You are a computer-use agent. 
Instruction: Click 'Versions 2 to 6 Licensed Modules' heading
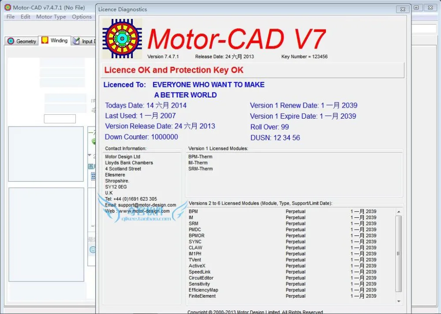(261, 203)
